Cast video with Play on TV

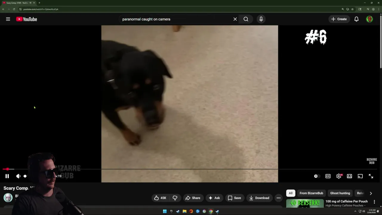click(x=360, y=176)
